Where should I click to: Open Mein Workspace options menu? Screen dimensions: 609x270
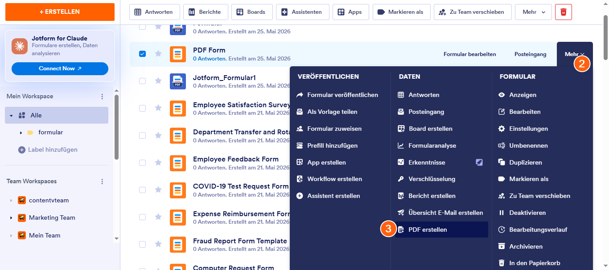102,97
